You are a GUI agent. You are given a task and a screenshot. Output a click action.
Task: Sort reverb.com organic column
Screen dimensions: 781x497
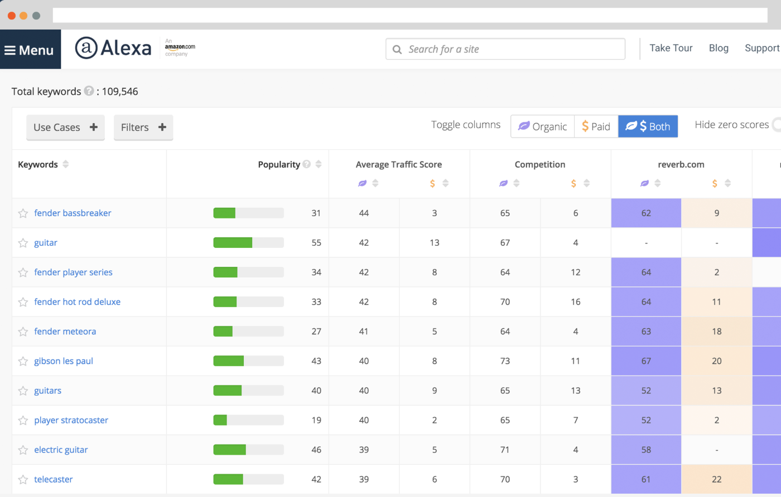[x=658, y=183]
